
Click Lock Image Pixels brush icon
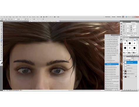pyautogui.click(x=127, y=60)
